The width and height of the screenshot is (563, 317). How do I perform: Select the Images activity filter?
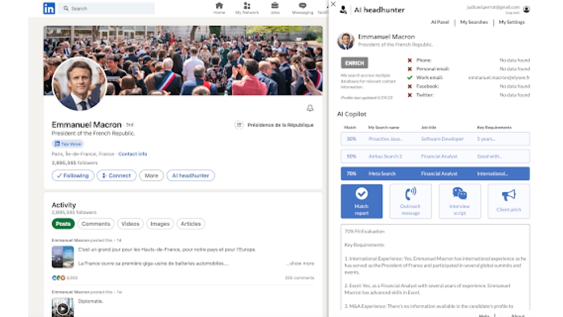coord(160,224)
